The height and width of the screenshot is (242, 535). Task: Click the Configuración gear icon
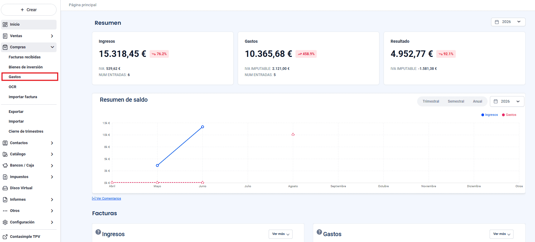click(x=5, y=222)
